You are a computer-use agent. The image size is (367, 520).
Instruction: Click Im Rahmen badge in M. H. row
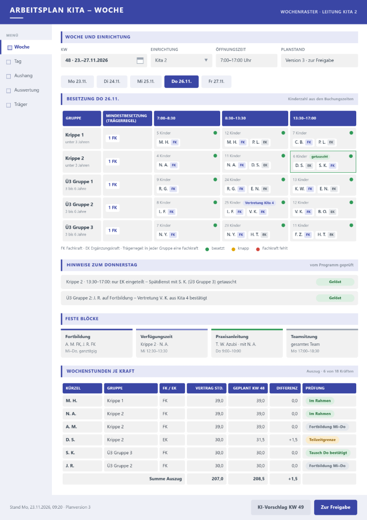pos(320,401)
